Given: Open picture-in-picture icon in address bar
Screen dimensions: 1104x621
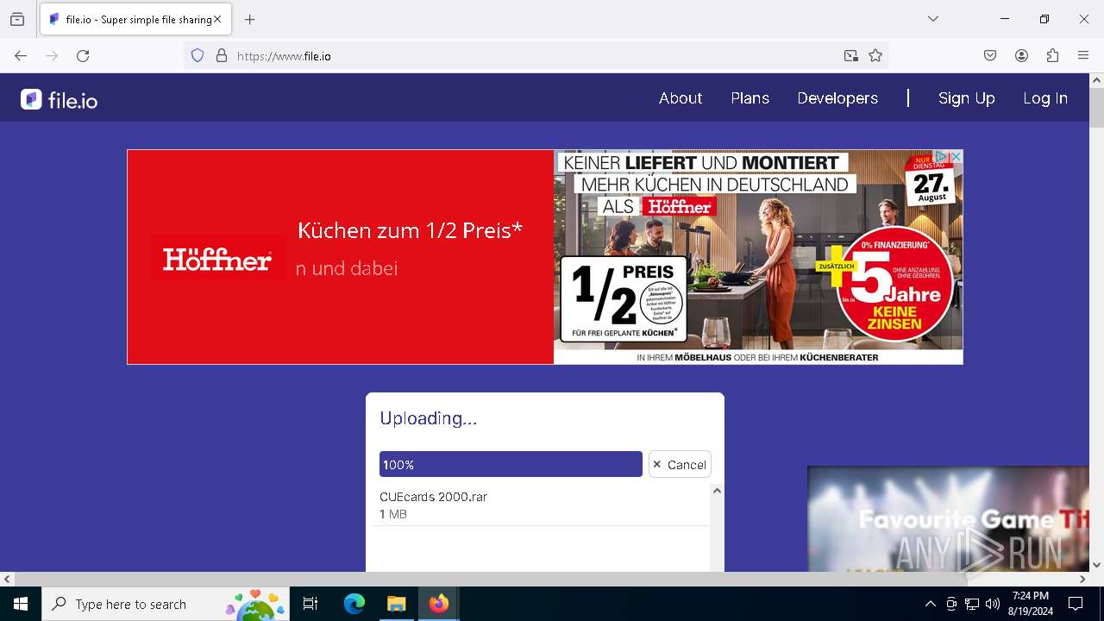Looking at the screenshot, I should pos(851,56).
